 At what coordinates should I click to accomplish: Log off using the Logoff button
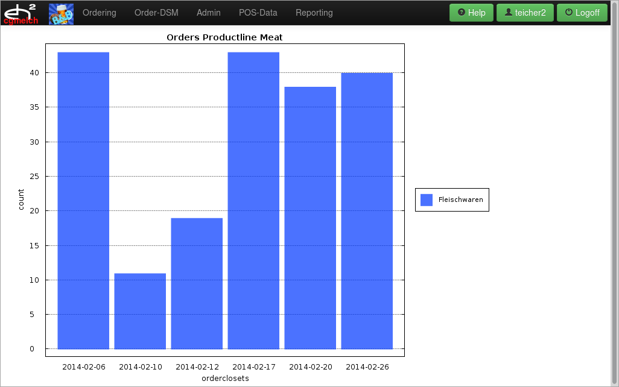[582, 13]
